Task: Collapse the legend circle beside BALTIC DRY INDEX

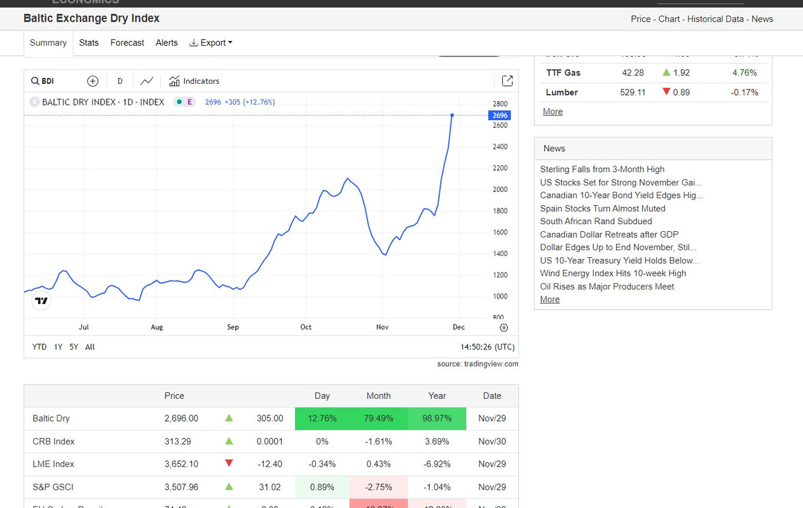Action: point(34,102)
